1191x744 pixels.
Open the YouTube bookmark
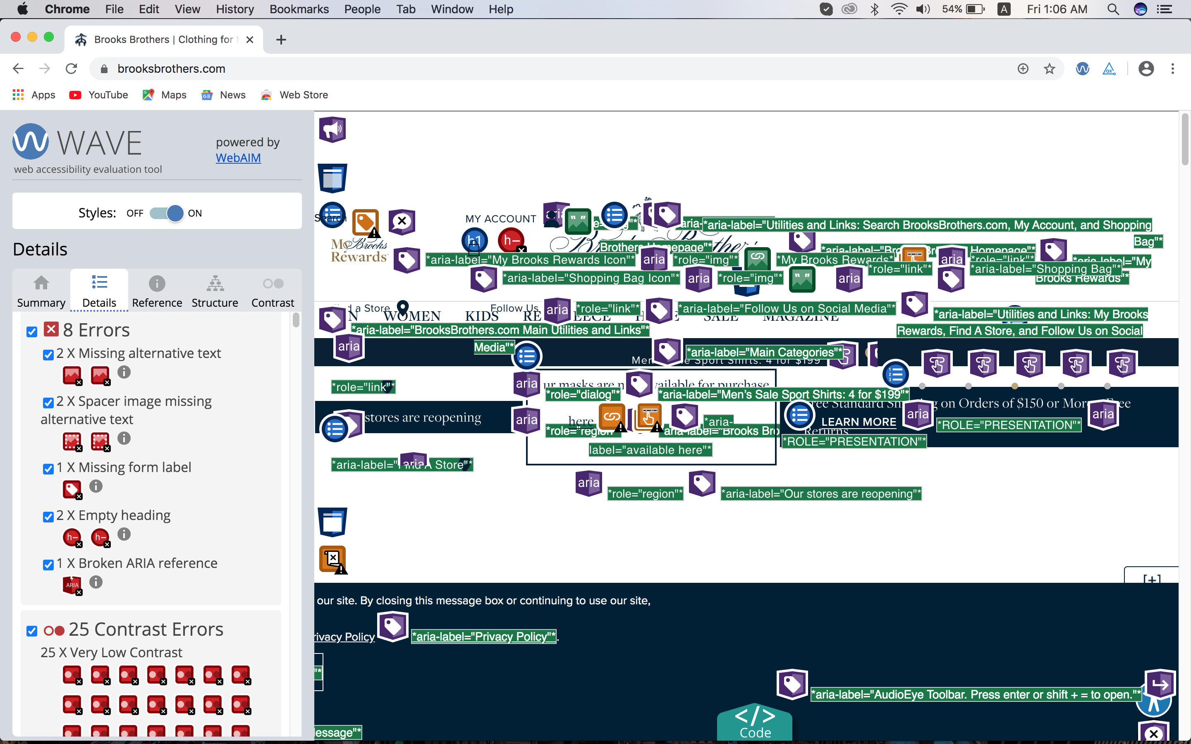click(x=98, y=95)
